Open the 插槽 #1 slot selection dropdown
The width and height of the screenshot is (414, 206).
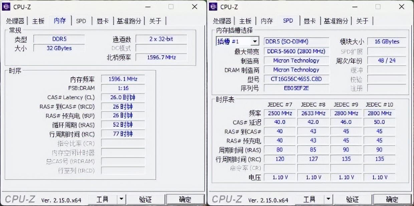(x=255, y=42)
